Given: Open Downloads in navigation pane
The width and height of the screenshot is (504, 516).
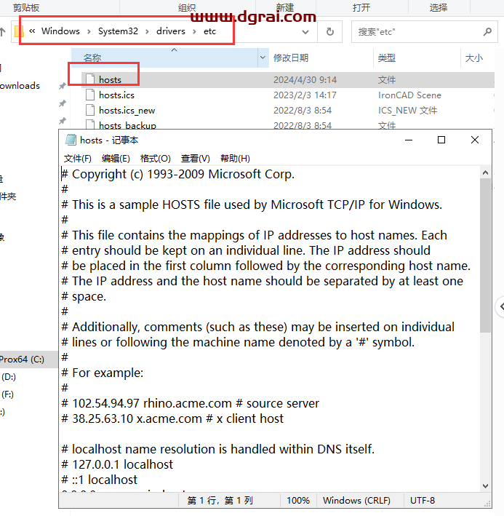Looking at the screenshot, I should coord(20,86).
